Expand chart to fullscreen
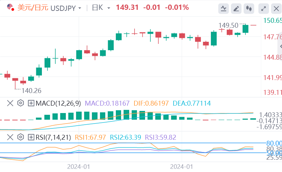 (263, 8)
